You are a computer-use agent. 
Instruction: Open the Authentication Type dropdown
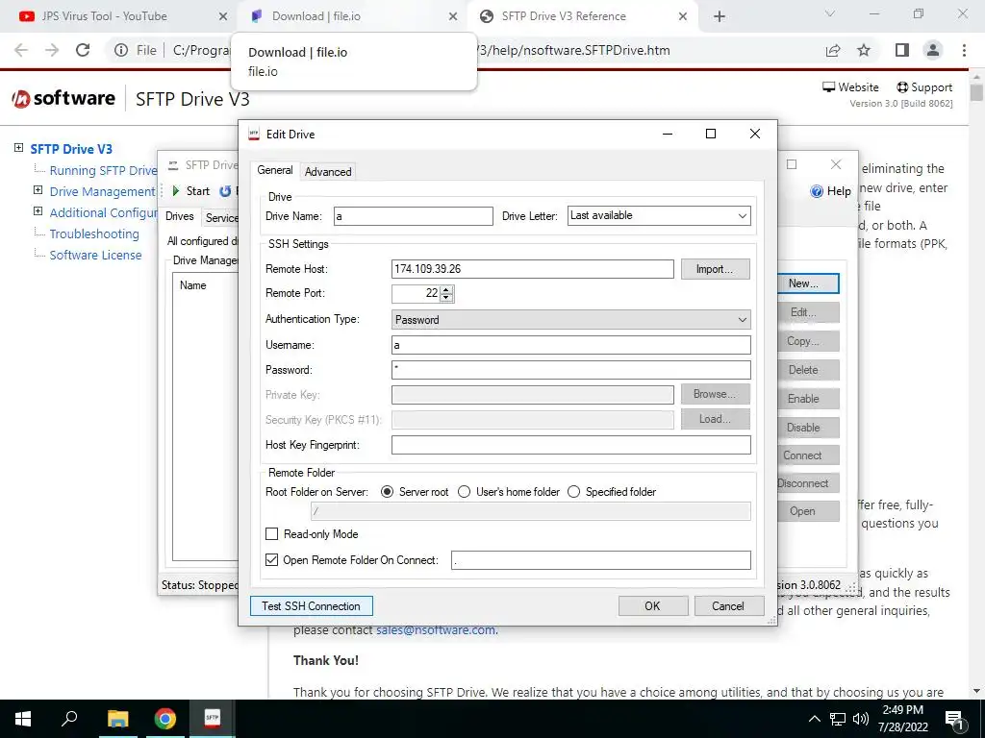point(570,319)
